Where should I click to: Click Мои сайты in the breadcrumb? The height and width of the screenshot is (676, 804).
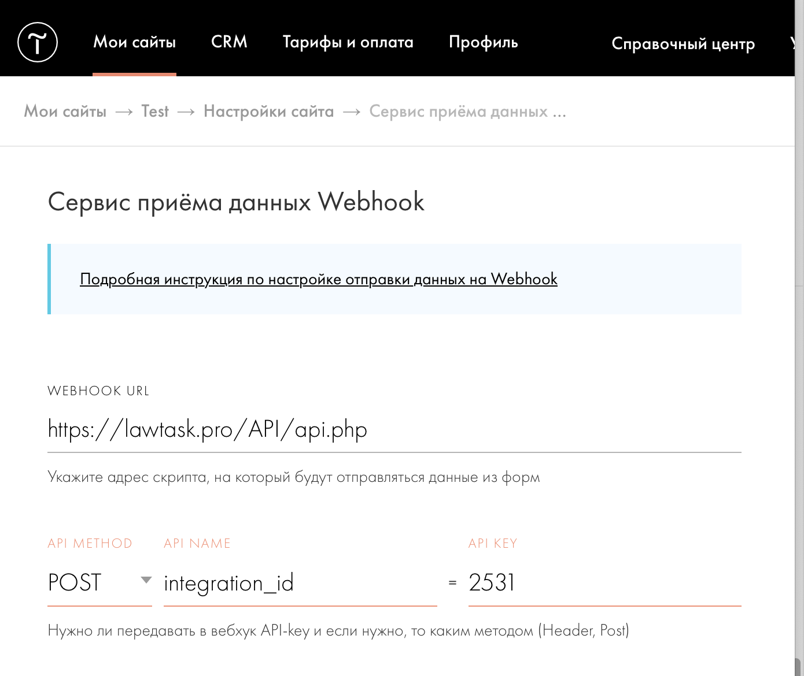tap(65, 112)
